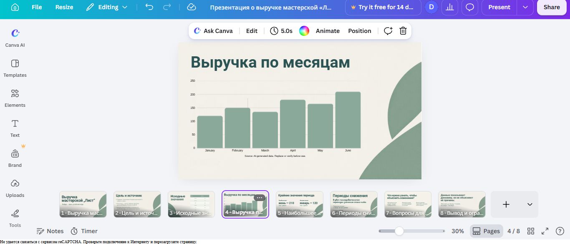Edit the selected chart
Viewport: 570px width, 244px height.
click(x=252, y=31)
